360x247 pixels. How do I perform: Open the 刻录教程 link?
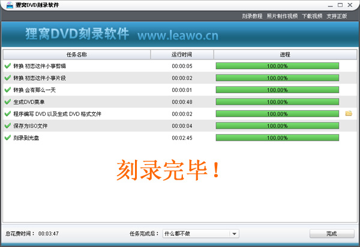pos(252,16)
